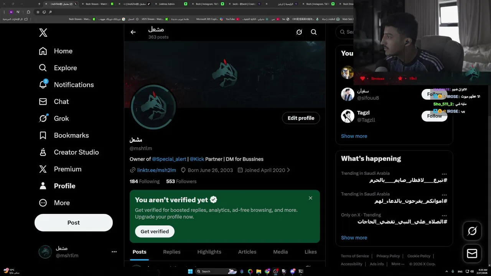Open Accessibility footer link

pyautogui.click(x=351, y=264)
